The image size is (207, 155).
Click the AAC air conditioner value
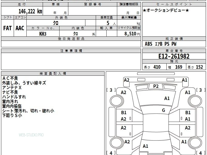[20, 28]
